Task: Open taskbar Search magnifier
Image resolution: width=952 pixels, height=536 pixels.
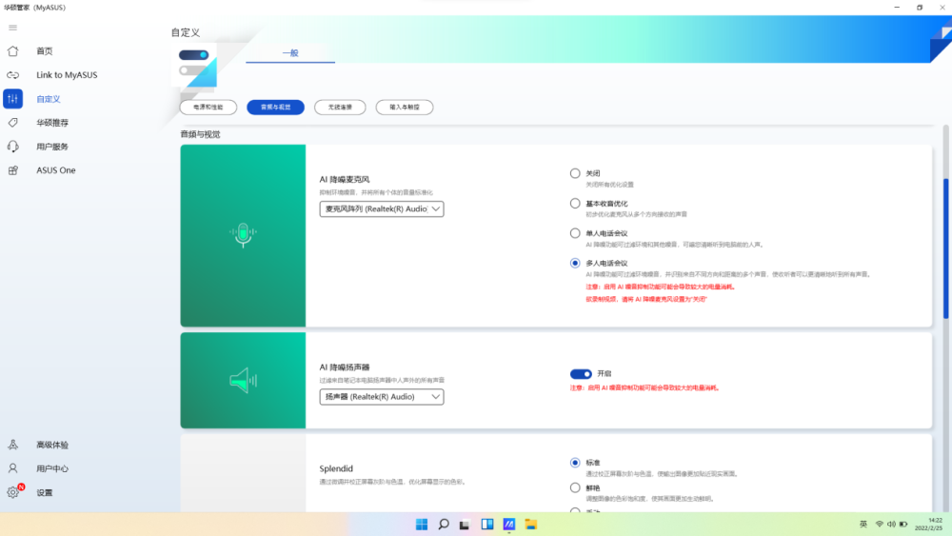Action: point(444,525)
